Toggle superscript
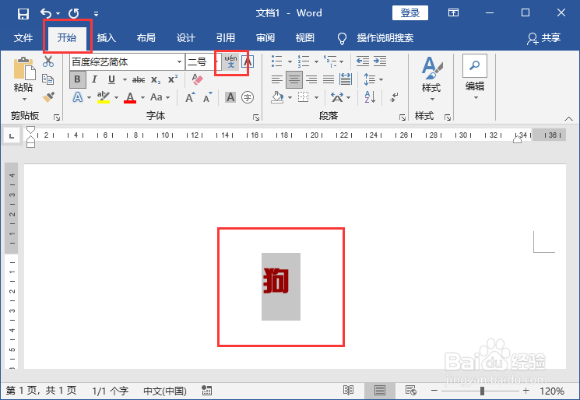580x400 pixels. pos(173,79)
